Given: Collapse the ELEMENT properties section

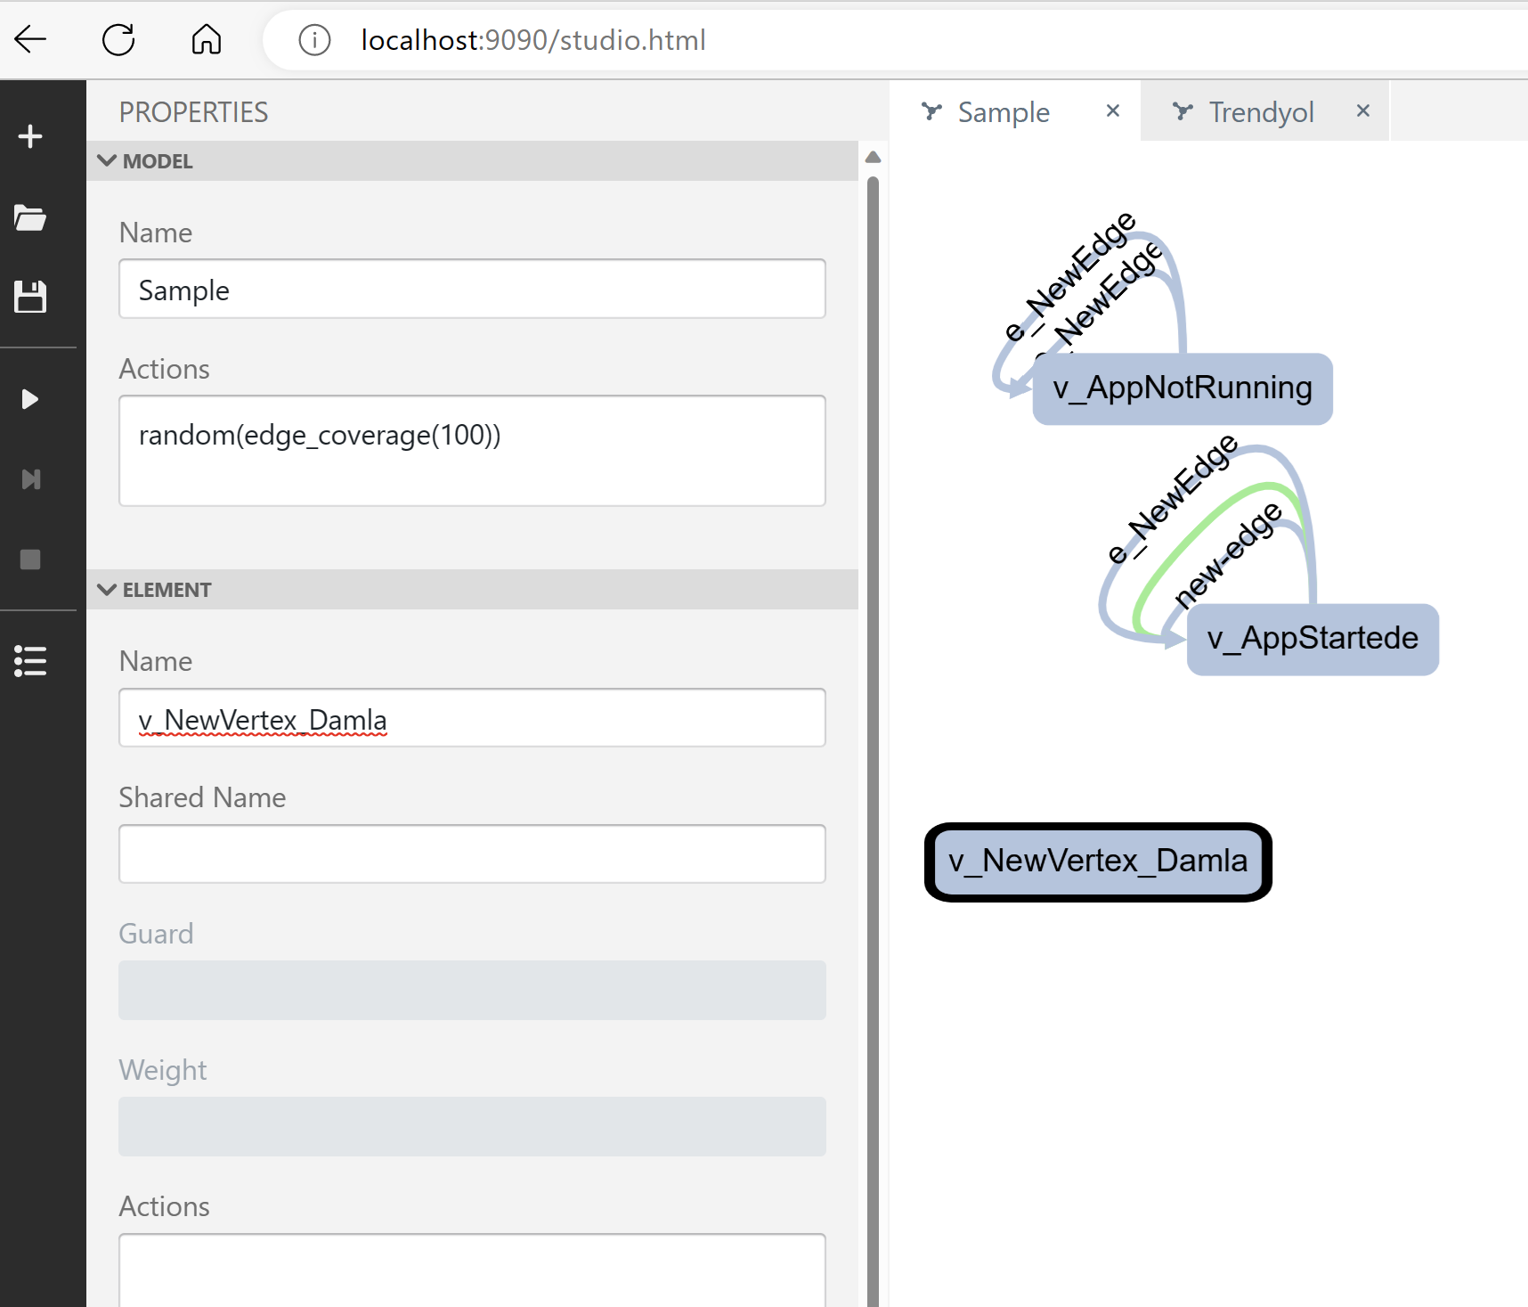Looking at the screenshot, I should pyautogui.click(x=107, y=589).
